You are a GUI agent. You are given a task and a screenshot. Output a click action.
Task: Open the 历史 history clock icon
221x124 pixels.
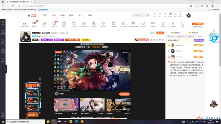tap(155, 15)
